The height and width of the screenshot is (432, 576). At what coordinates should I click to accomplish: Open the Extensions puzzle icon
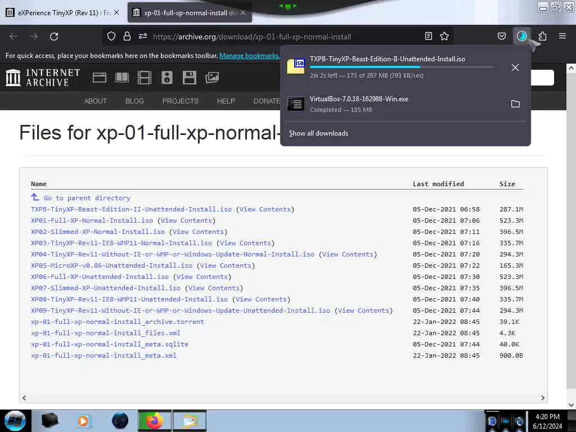coord(542,36)
